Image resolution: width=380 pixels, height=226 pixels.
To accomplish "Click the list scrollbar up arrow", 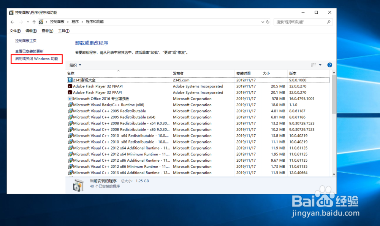I will point(334,73).
